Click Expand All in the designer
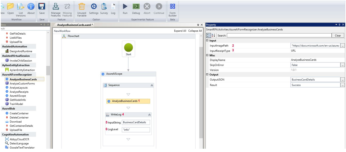Image resolution: width=346 pixels, height=152 pixels. coord(180,31)
